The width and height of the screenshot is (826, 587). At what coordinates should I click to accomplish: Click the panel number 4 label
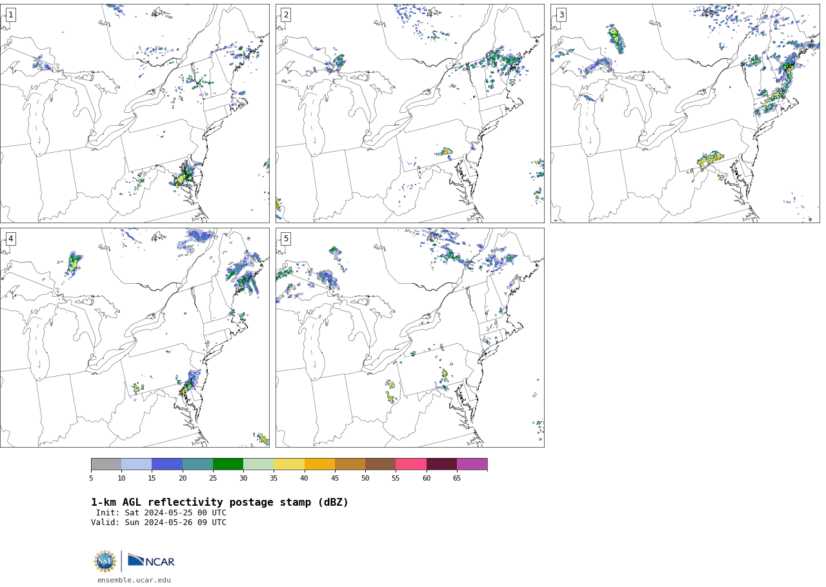[10, 239]
